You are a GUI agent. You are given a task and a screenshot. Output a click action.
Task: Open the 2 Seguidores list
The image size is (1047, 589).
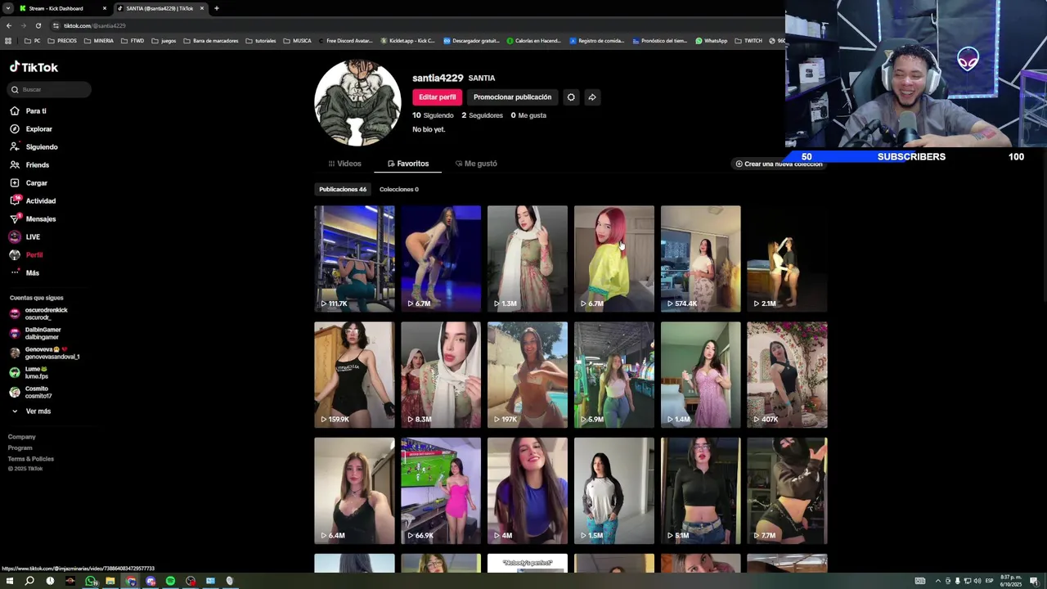[x=482, y=115]
